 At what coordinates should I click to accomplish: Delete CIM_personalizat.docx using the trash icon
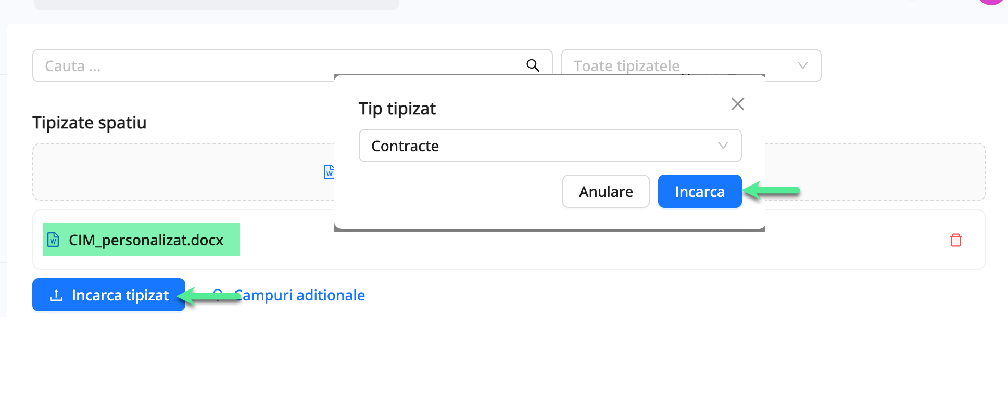(956, 240)
